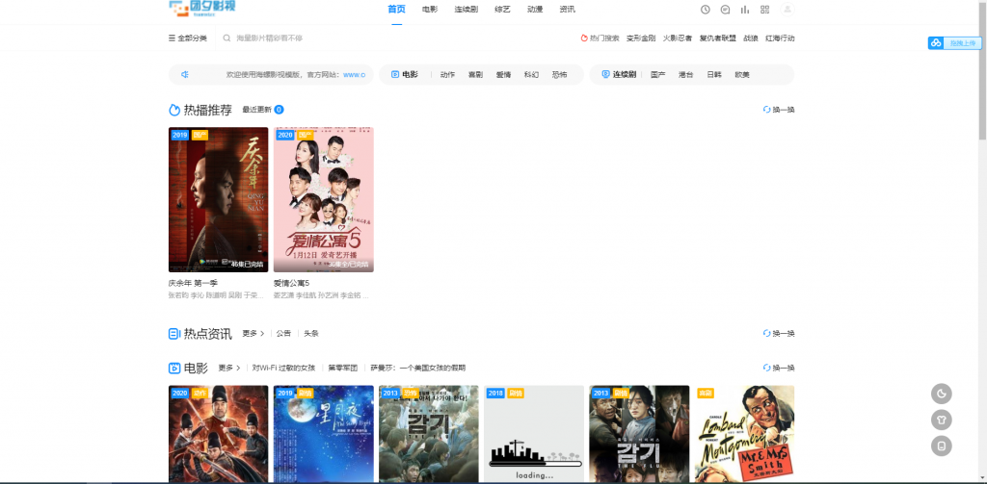The image size is (987, 484).
Task: Click the 庆余年 第一季 title text
Action: click(193, 284)
